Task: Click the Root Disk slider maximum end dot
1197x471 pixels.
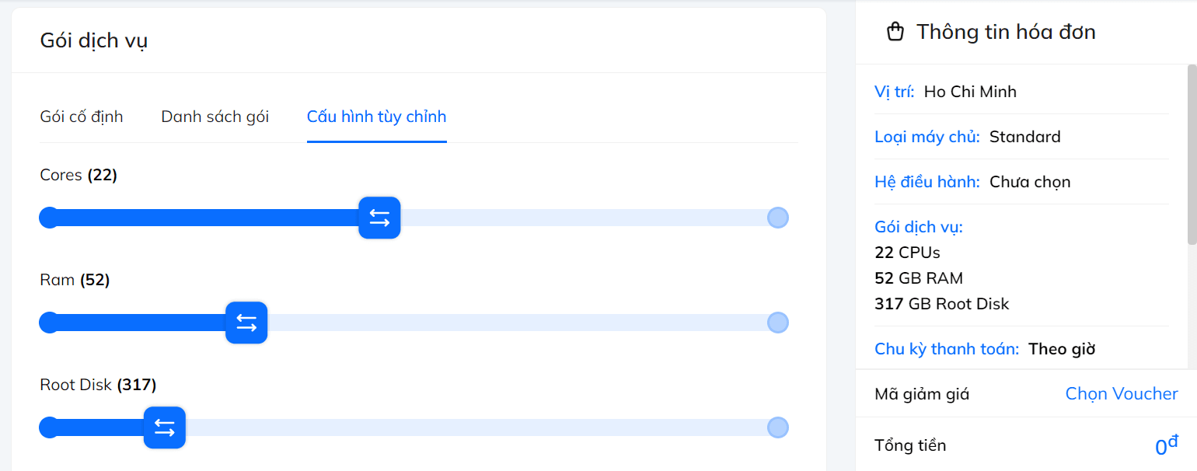Action: (778, 427)
